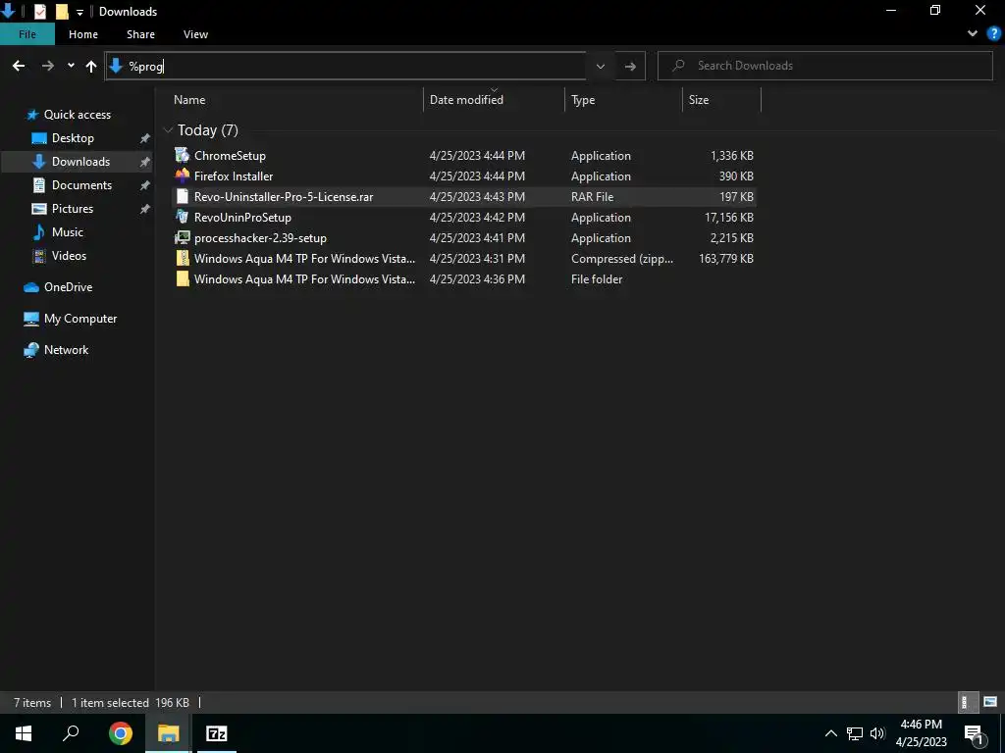Viewport: 1005px width, 753px height.
Task: Select the ChromeSetup file name
Action: (230, 156)
